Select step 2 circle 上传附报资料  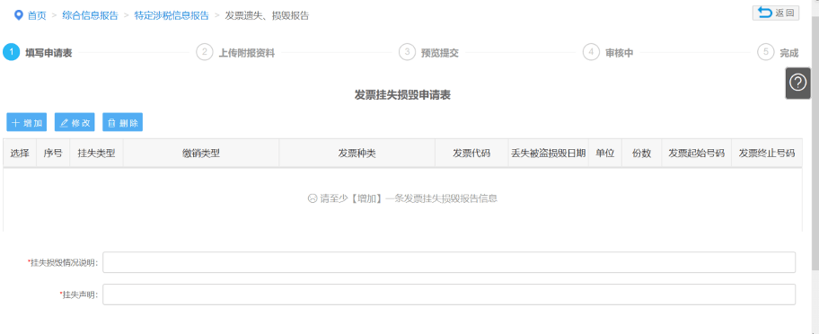coord(204,52)
